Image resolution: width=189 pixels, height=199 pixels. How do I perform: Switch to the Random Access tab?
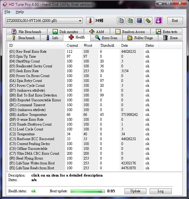[130, 32]
